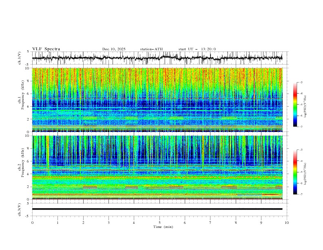Click the time axis tick label "0"
323x250 pixels.
pyautogui.click(x=32, y=223)
